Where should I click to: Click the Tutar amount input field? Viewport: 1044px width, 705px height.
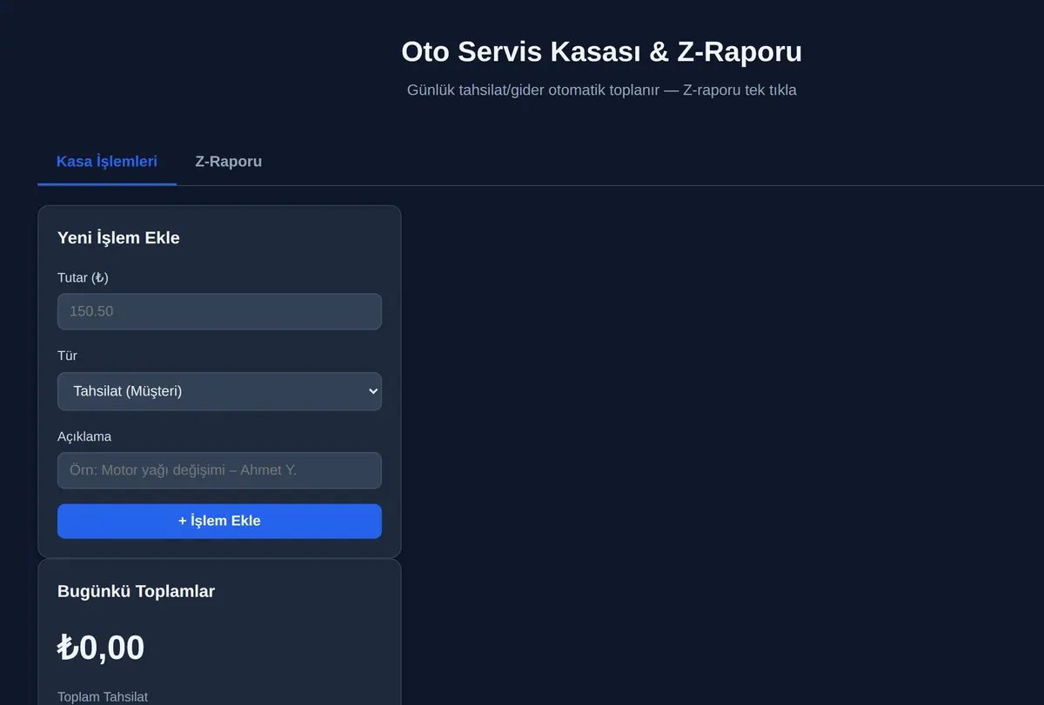click(219, 311)
